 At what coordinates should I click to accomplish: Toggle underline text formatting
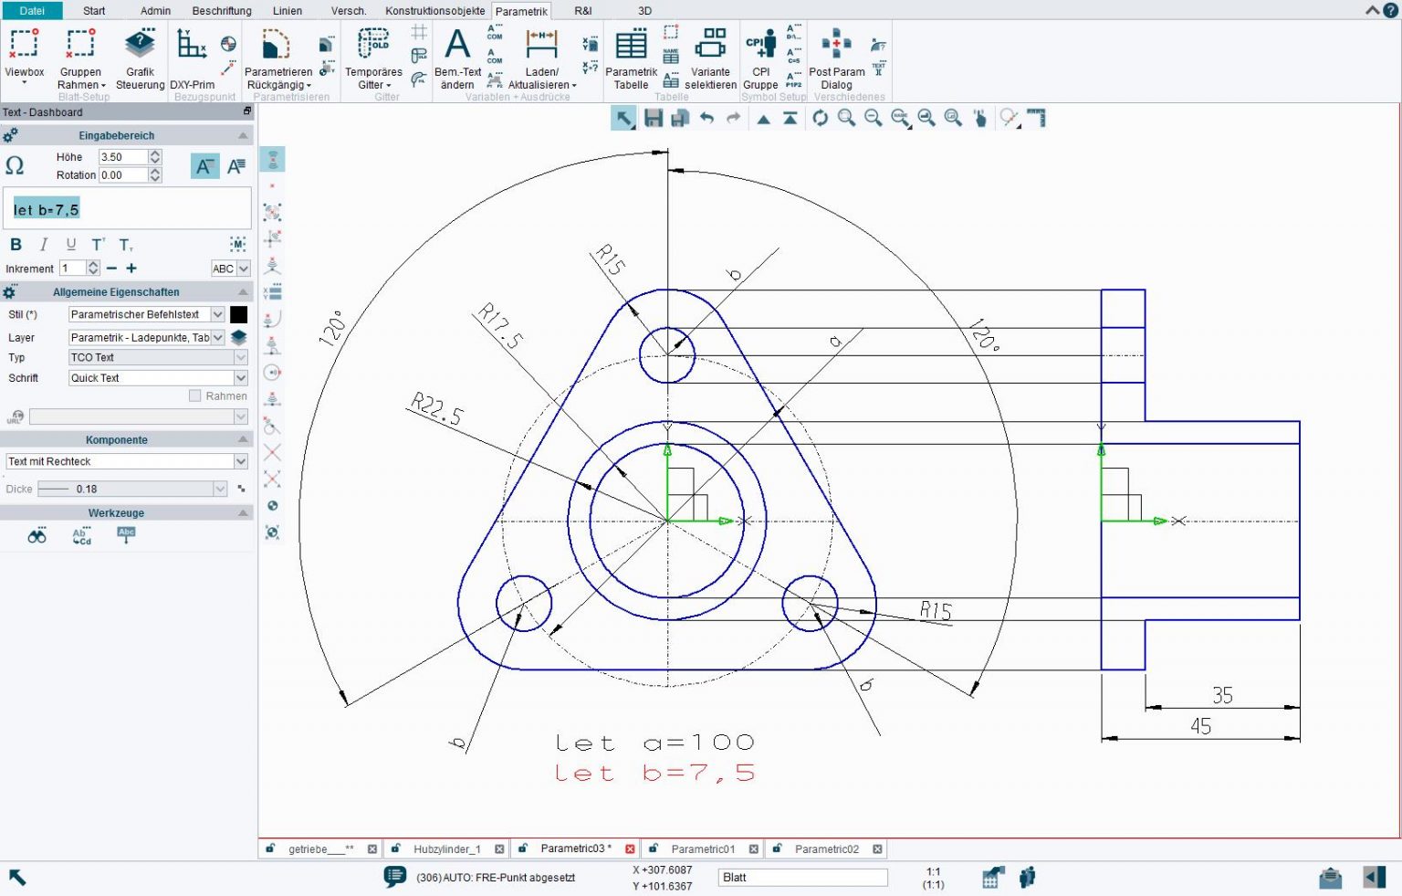(x=70, y=244)
